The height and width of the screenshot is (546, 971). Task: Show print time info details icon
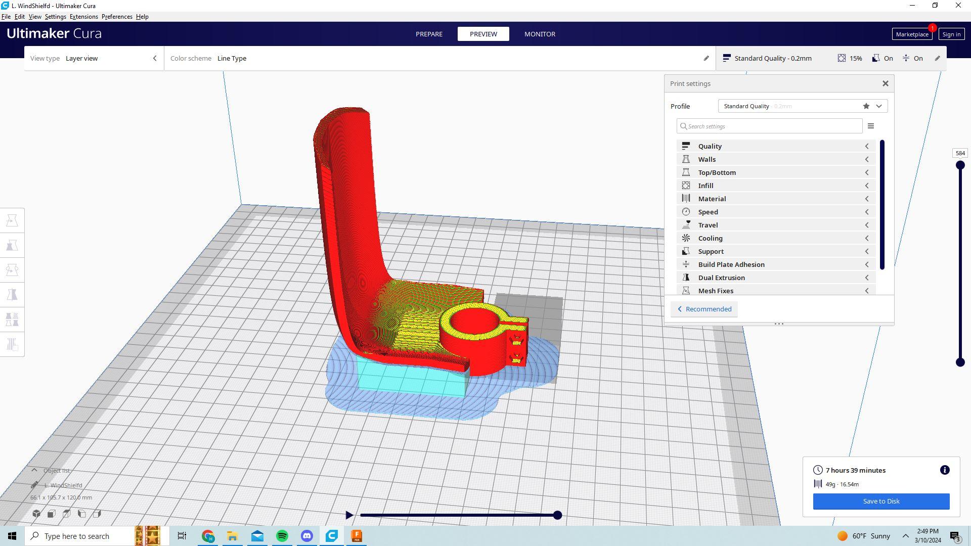pos(945,470)
